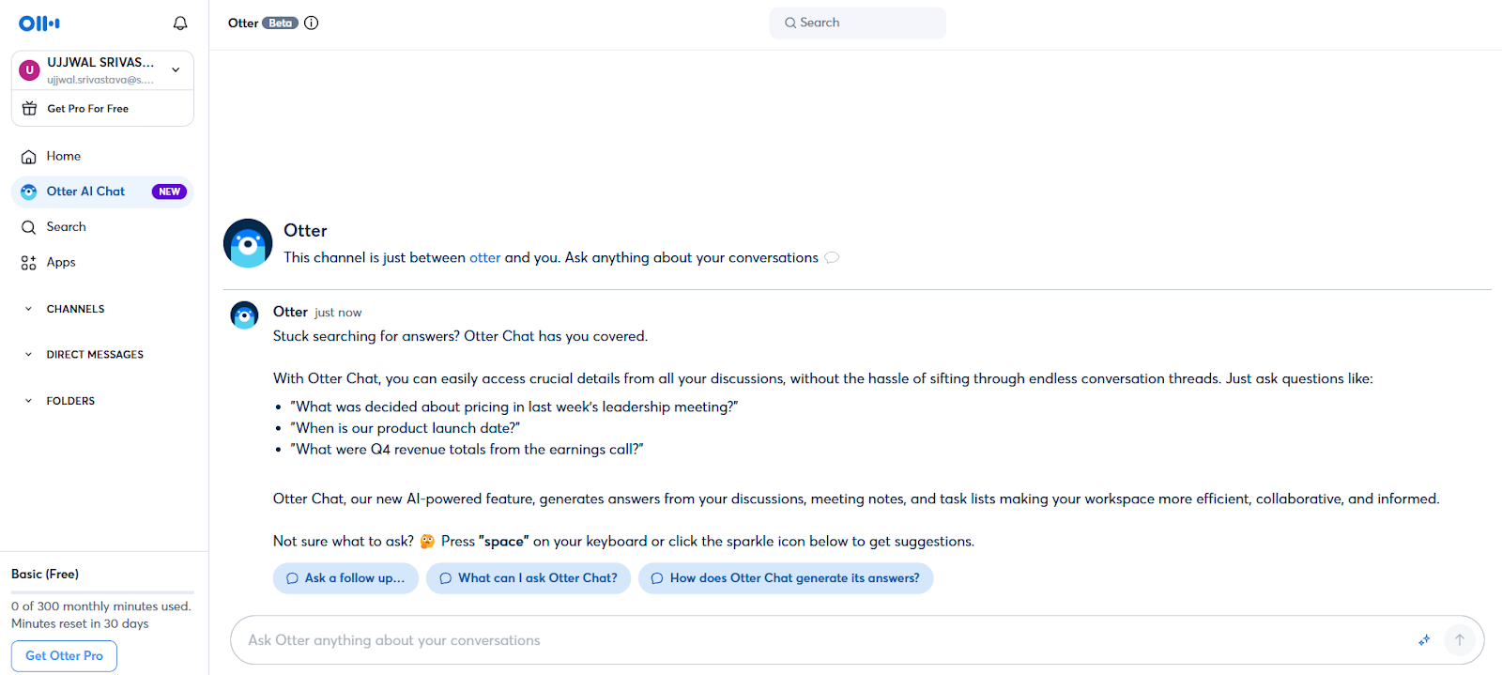This screenshot has height=675, width=1502.
Task: Open Search in the sidebar
Action: coord(102,227)
